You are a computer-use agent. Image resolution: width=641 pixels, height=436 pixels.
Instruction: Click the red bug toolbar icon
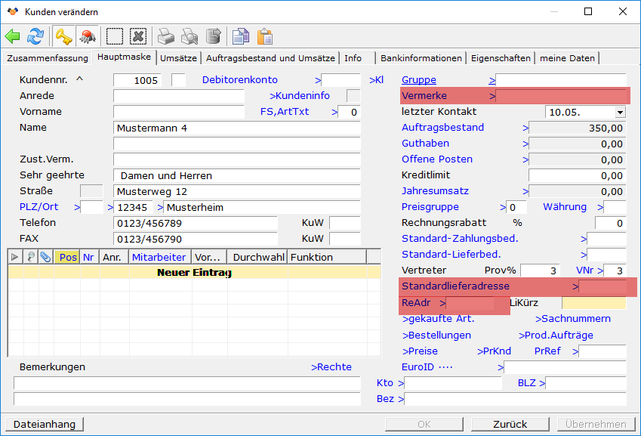coord(87,36)
